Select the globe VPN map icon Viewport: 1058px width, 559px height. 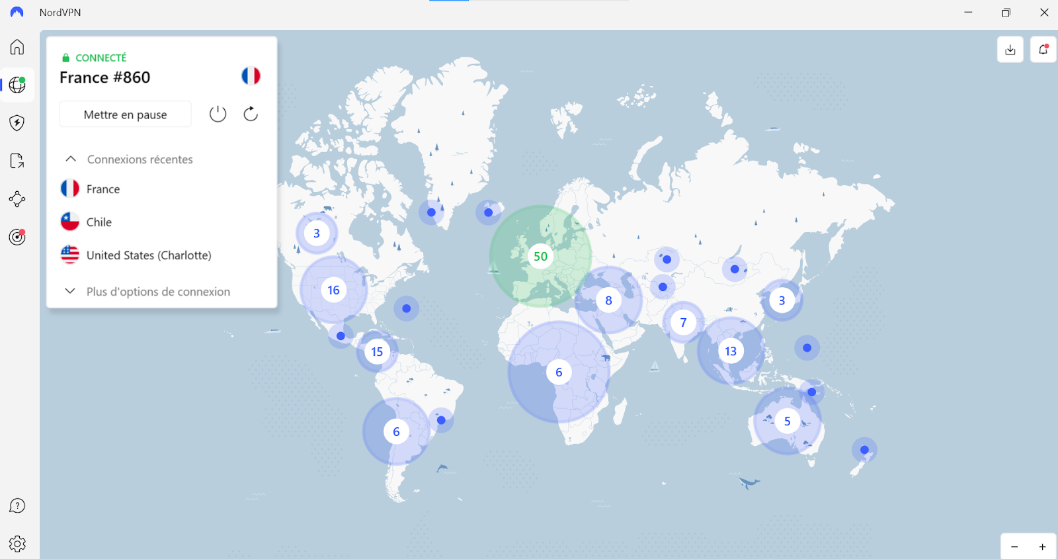(x=17, y=85)
